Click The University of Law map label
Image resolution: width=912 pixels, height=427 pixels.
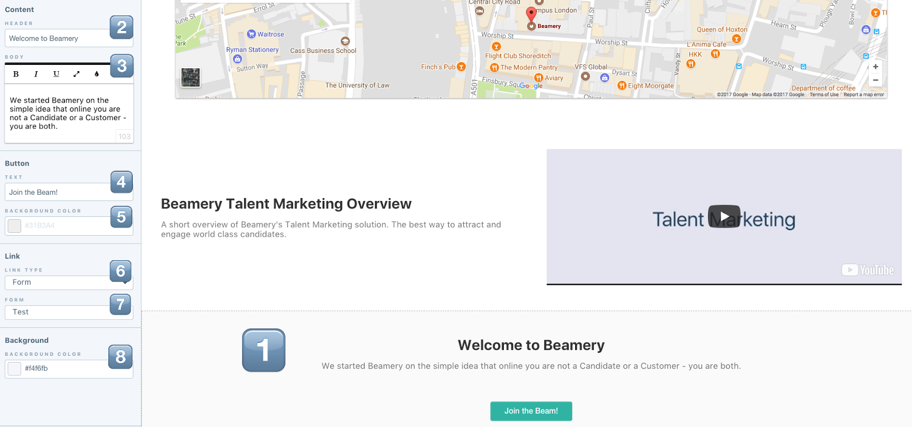pos(357,85)
